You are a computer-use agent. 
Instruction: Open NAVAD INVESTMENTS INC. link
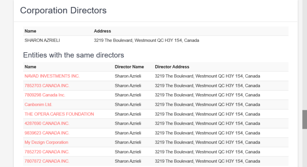[x=52, y=76]
